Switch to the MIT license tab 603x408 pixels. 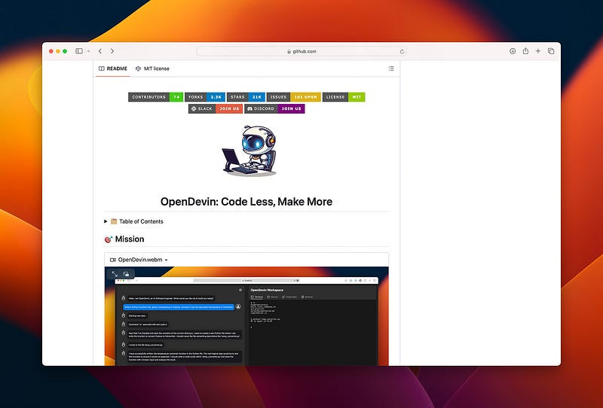point(152,69)
